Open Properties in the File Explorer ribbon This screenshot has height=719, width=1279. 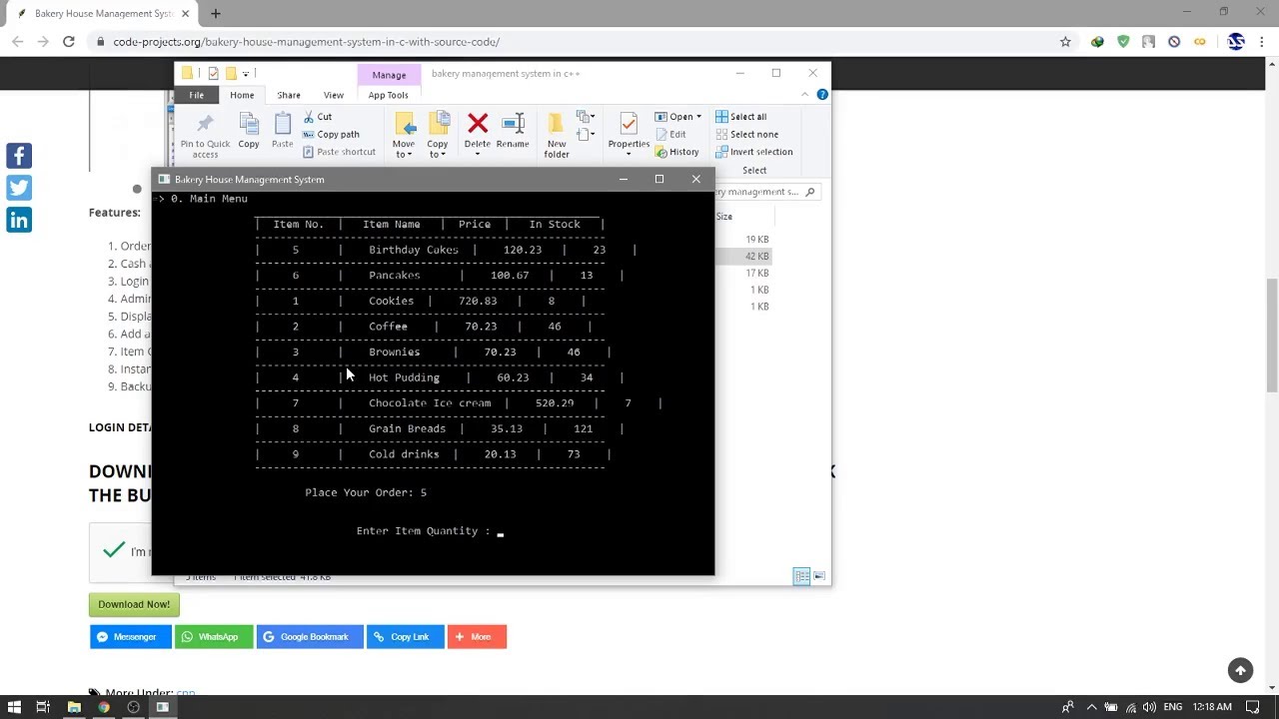coord(629,134)
